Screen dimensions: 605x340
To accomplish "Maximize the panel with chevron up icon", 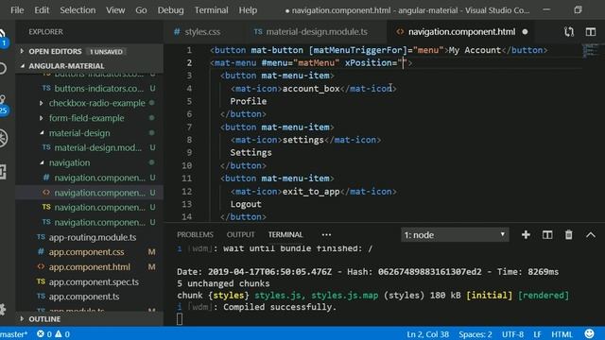I will 591,235.
